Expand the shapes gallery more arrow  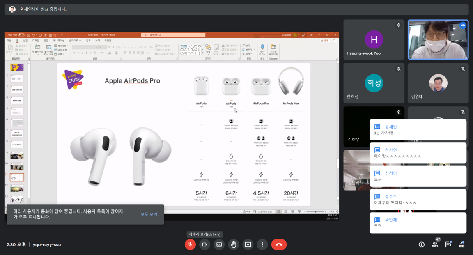(x=203, y=53)
